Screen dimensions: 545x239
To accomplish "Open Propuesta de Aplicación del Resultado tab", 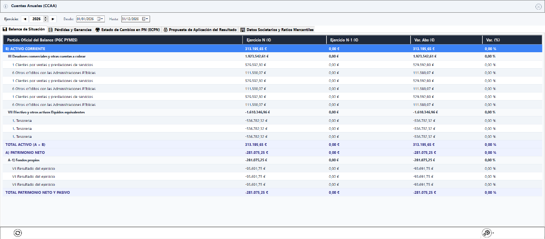I will tap(200, 30).
